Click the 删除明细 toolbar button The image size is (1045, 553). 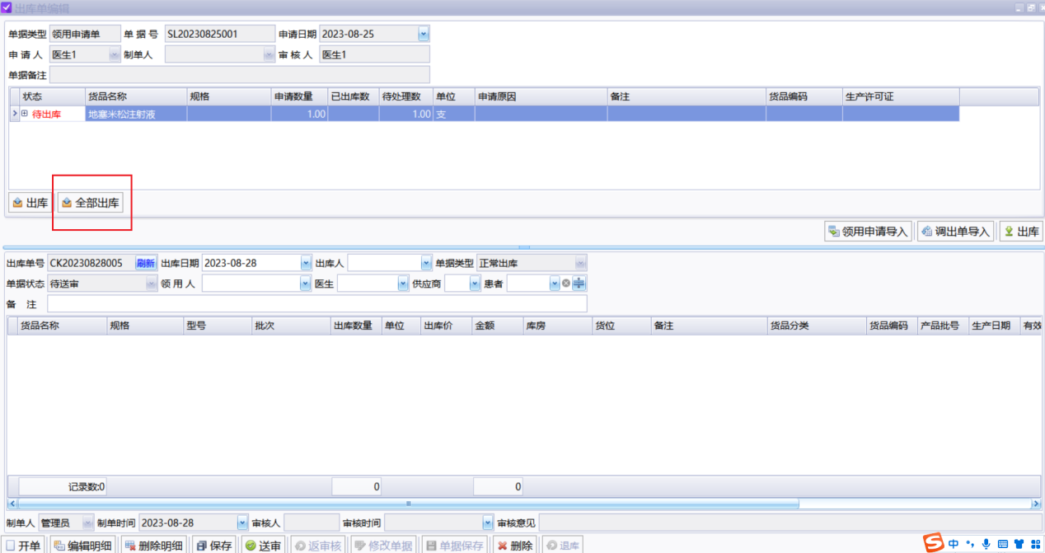click(154, 545)
